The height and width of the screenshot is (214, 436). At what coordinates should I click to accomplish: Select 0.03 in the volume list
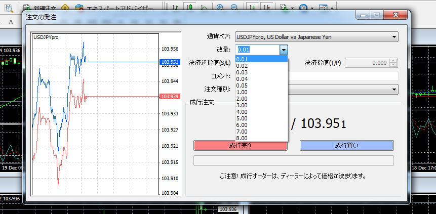coord(261,72)
